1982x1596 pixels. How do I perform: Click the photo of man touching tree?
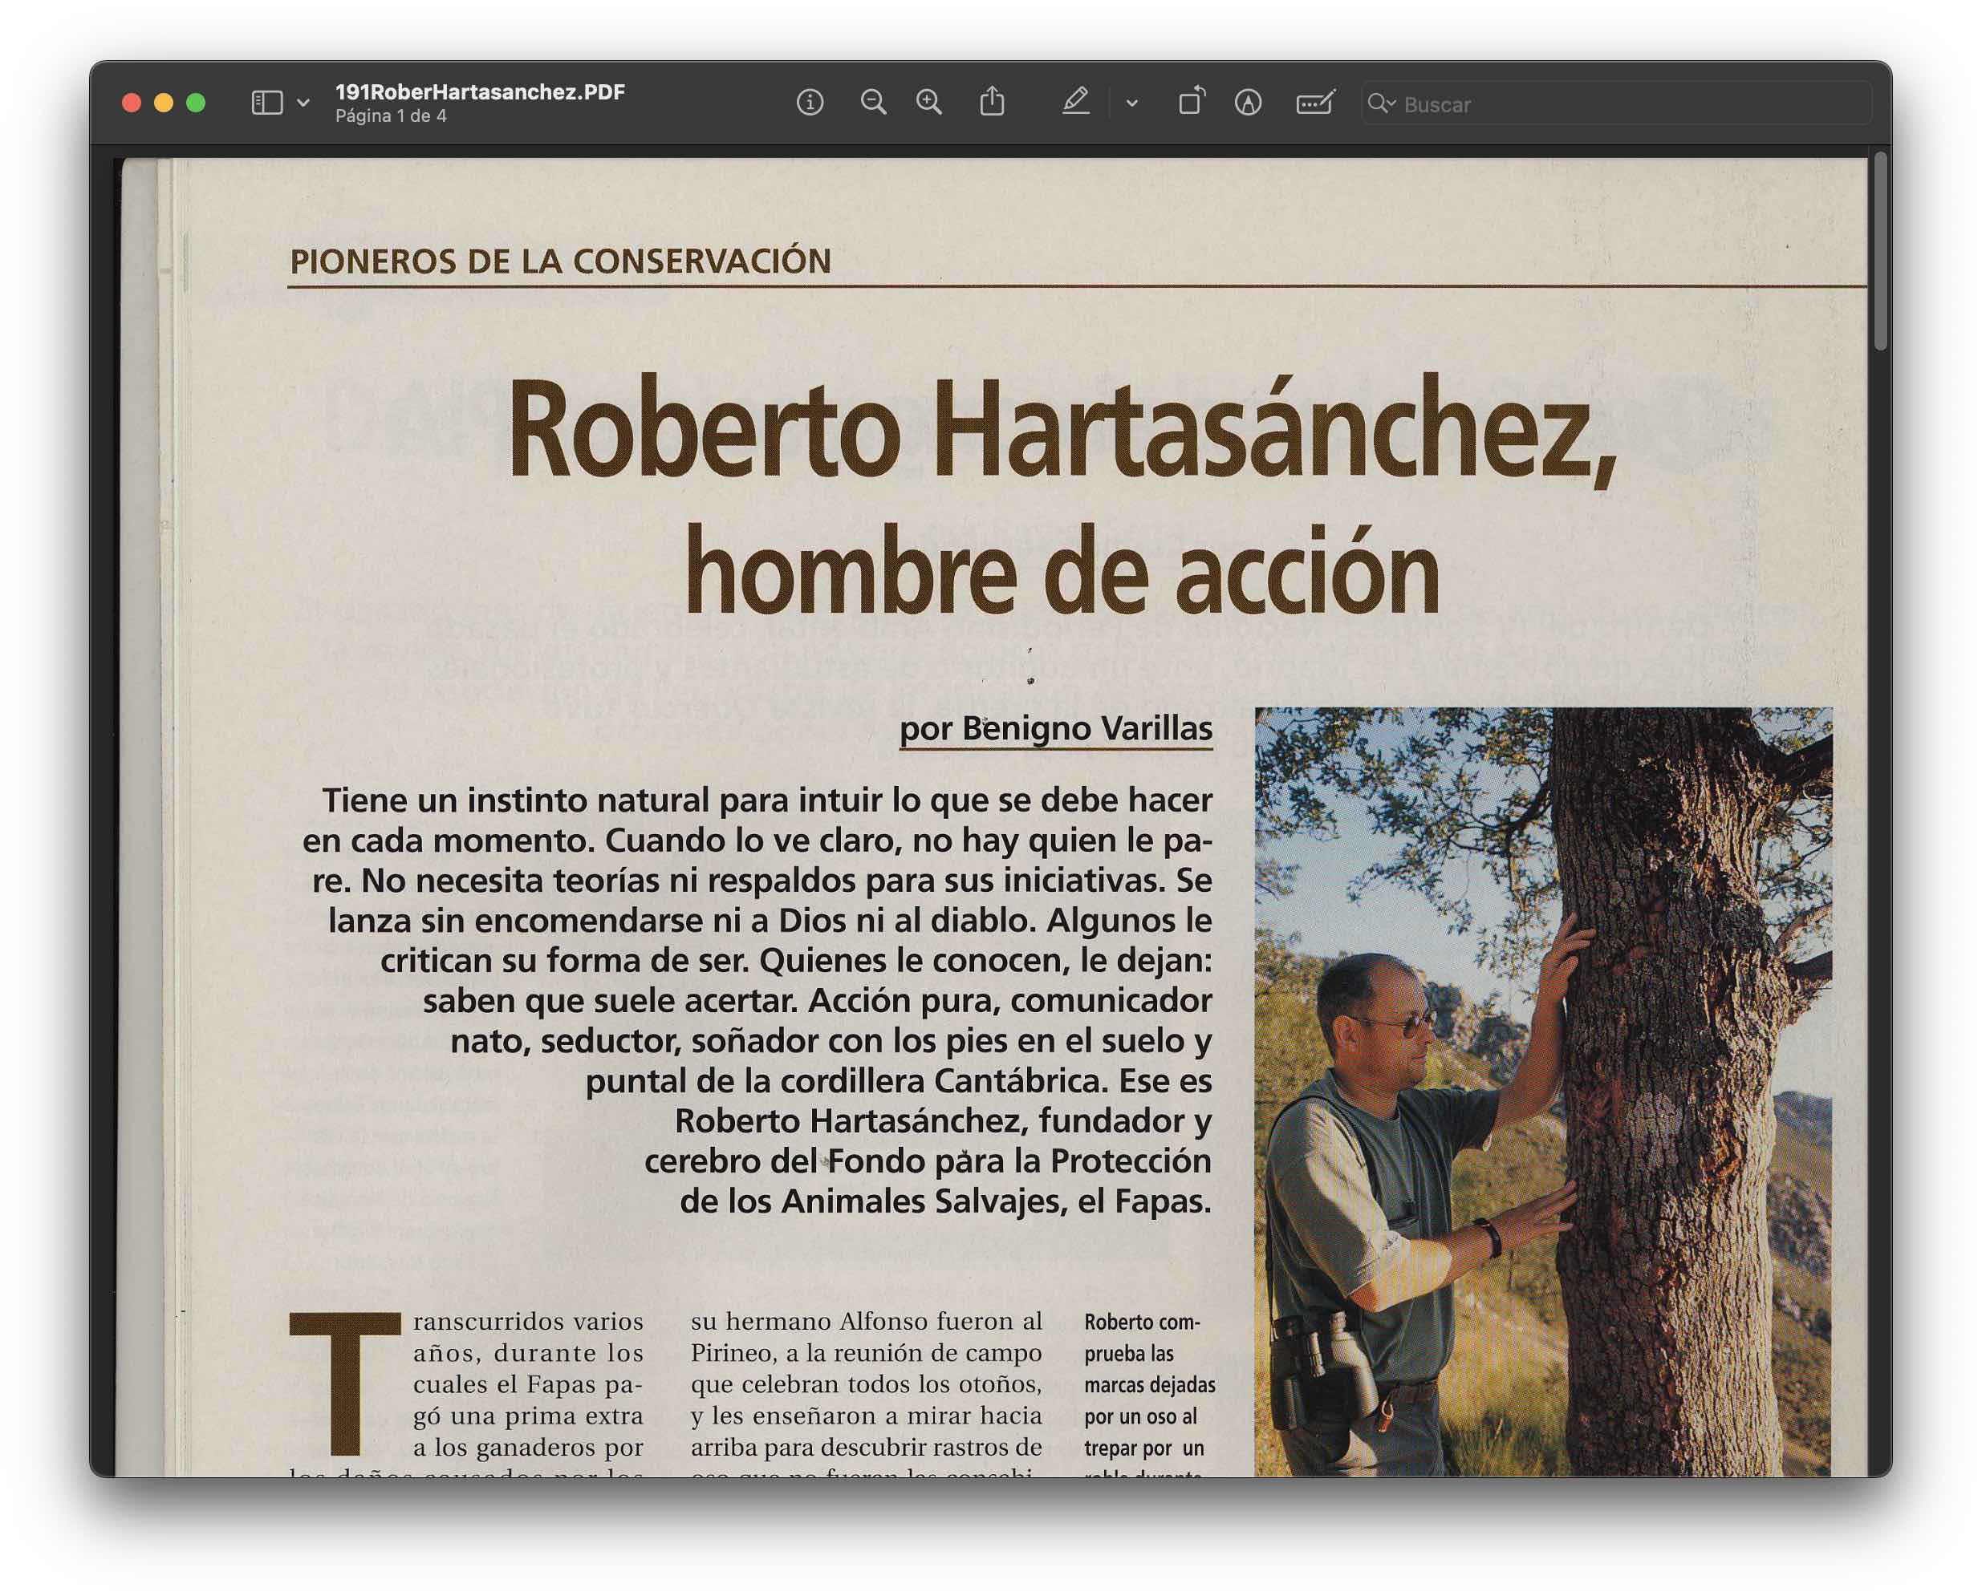pos(1543,1092)
